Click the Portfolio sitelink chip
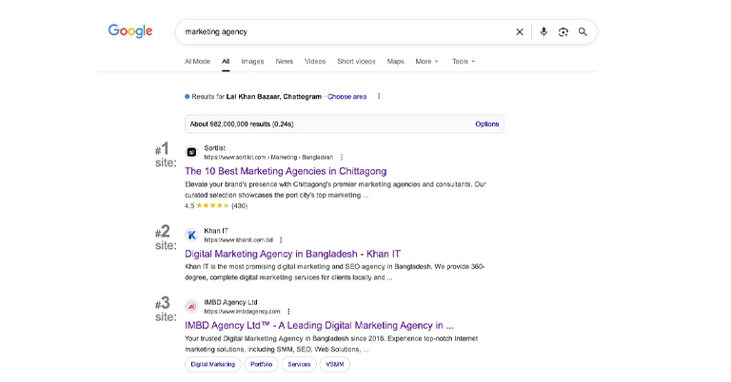This screenshot has width=731, height=382. [x=261, y=364]
